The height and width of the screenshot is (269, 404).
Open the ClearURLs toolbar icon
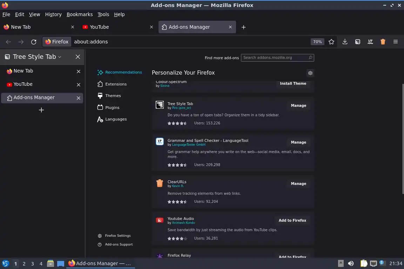383,42
